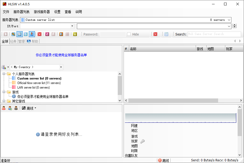Screen dimensions: 244x163
Task: Collapse the 个人服务器列表 tree folder
Action: coord(4,74)
